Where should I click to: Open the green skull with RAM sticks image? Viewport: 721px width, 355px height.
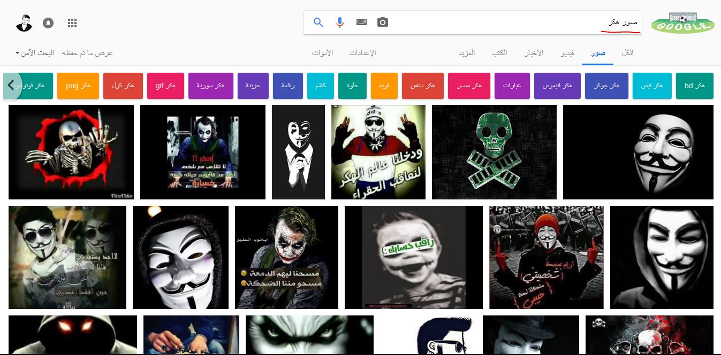(494, 152)
